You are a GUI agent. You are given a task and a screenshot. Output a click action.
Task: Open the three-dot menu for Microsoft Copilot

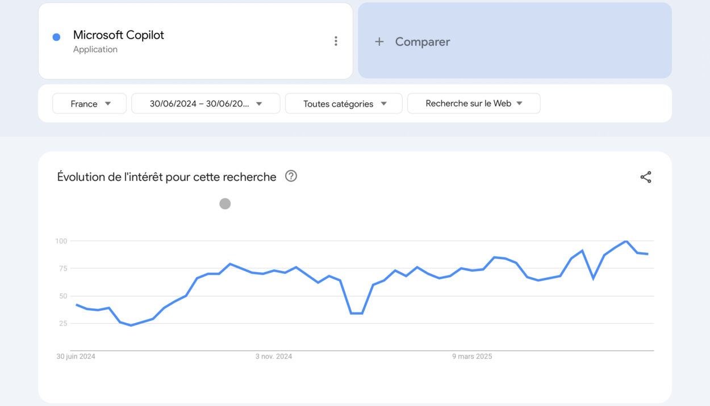pyautogui.click(x=336, y=41)
